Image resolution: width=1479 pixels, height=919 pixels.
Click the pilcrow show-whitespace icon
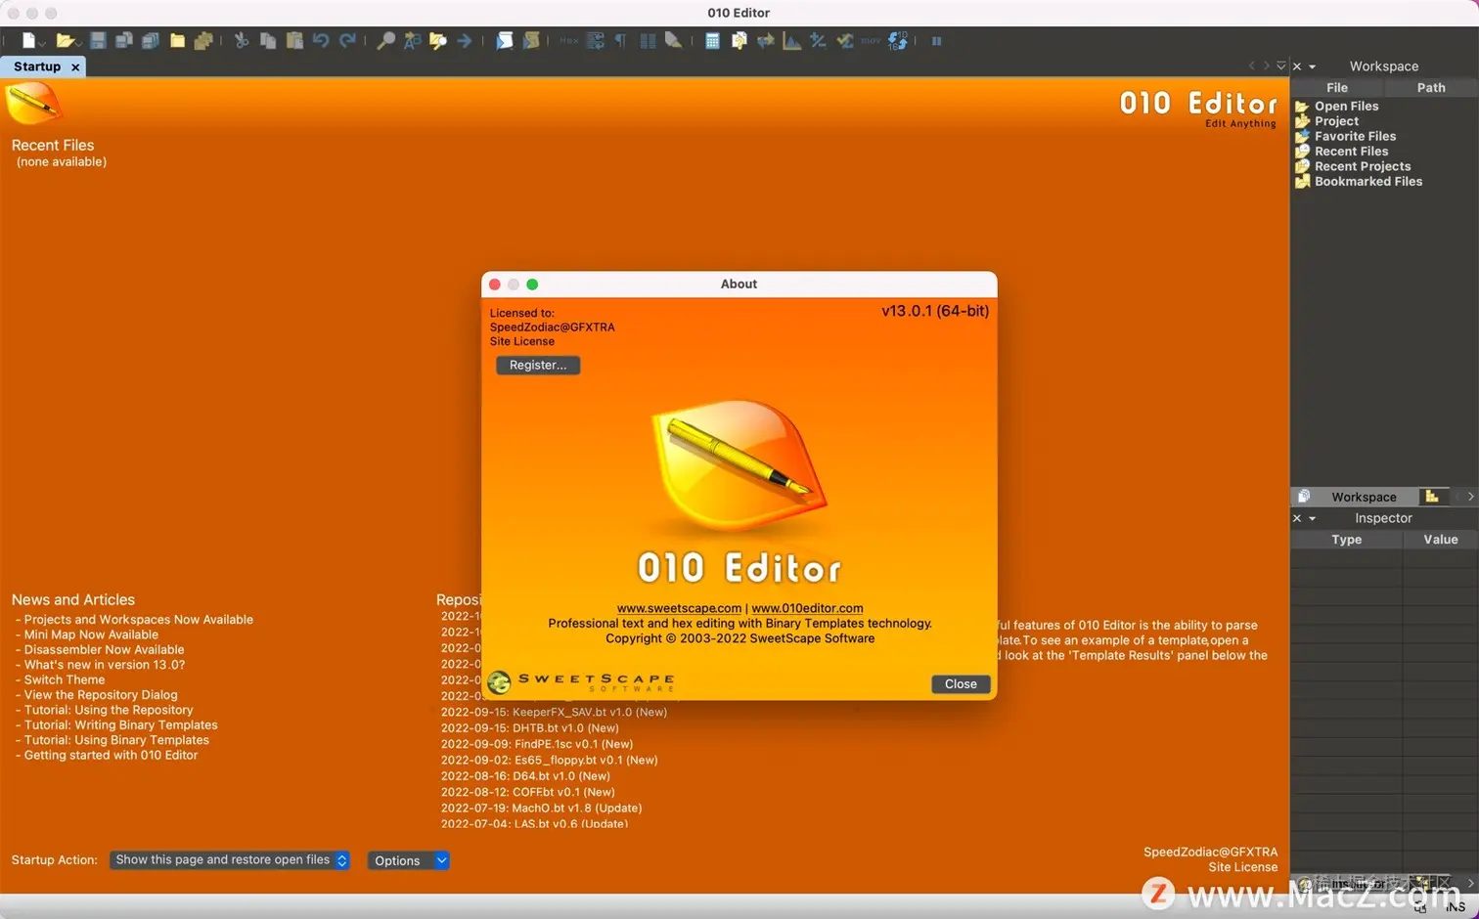[621, 41]
